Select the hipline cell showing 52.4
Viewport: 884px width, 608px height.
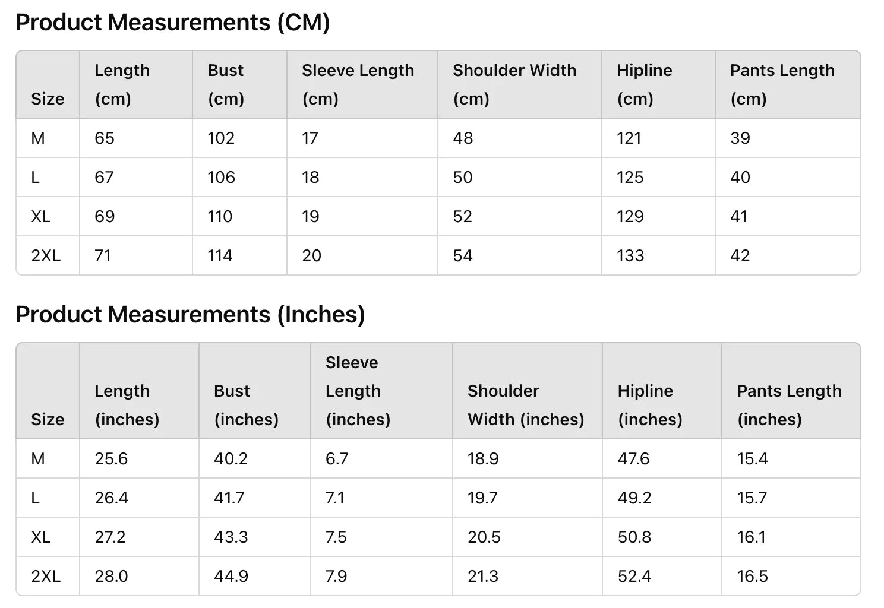[634, 577]
